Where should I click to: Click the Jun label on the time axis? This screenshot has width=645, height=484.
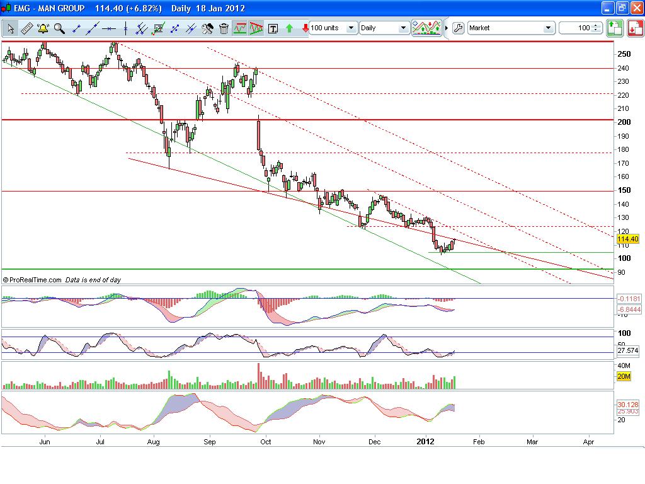click(45, 442)
